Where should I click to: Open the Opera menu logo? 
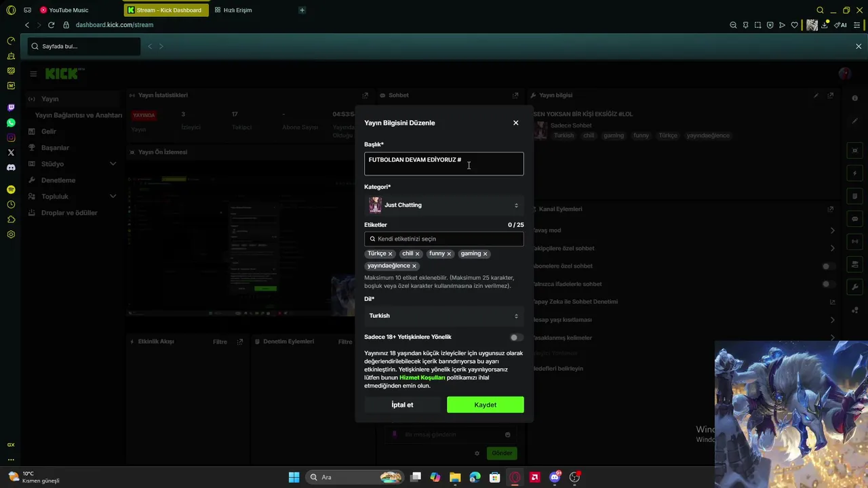[11, 10]
